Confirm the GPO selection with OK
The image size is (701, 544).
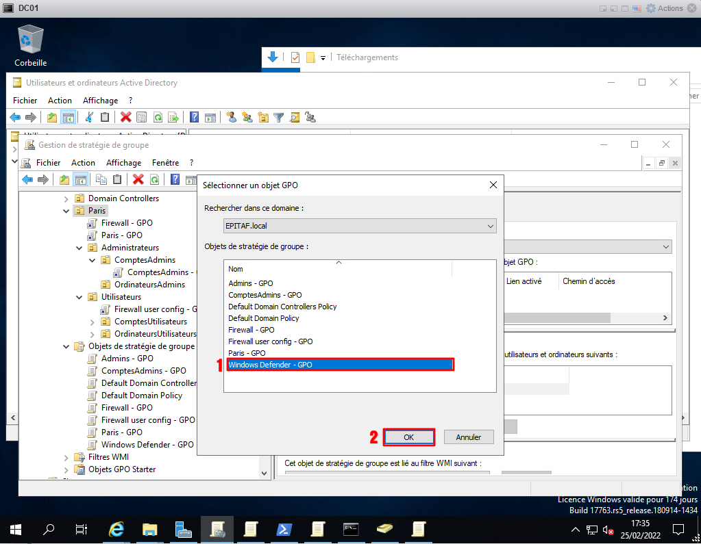click(408, 437)
